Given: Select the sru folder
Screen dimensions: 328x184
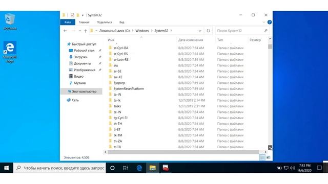Looking at the screenshot, I should pyautogui.click(x=116, y=65).
